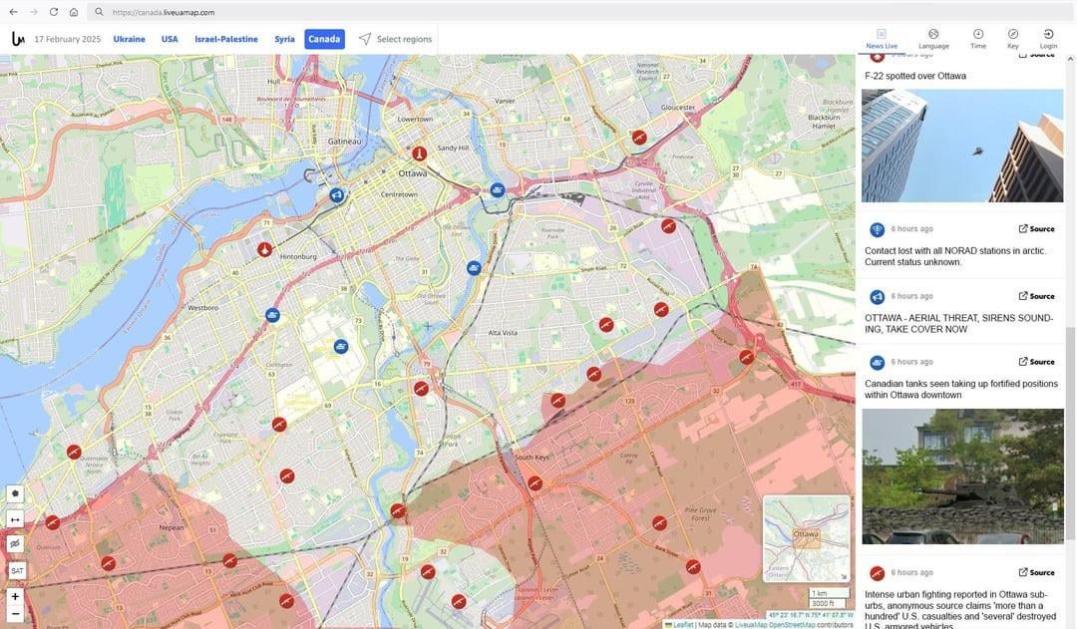The image size is (1077, 629).
Task: Switch to the USA region tab
Action: 170,39
